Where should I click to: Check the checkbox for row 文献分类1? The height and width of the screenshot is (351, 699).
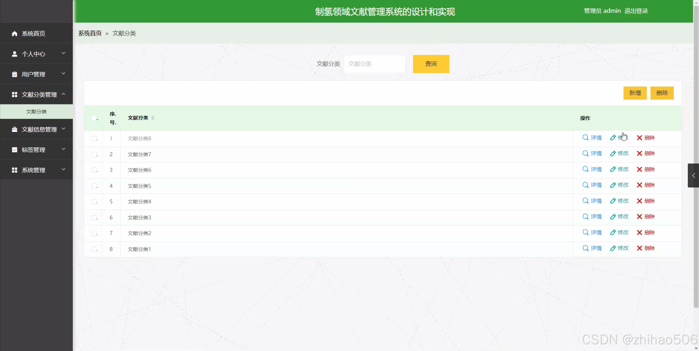pos(94,249)
